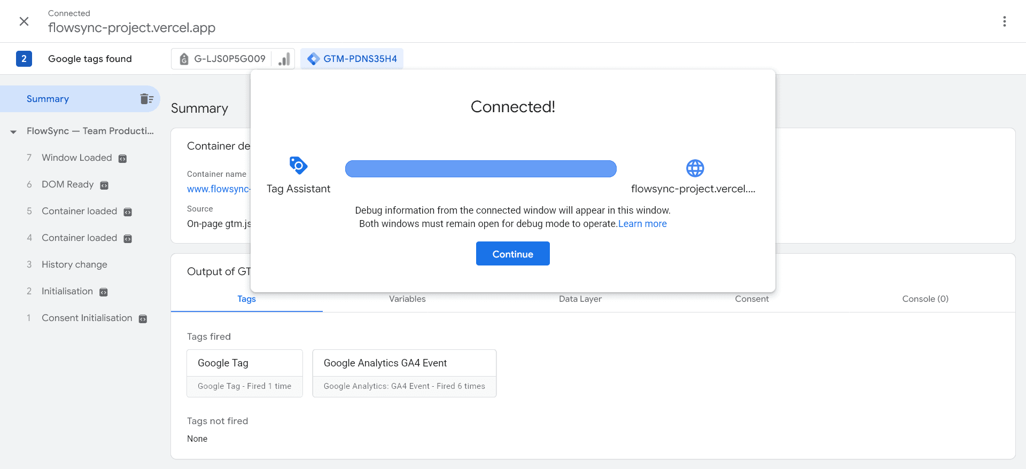Open event 2 Initialisation
The image size is (1026, 469).
pyautogui.click(x=67, y=291)
